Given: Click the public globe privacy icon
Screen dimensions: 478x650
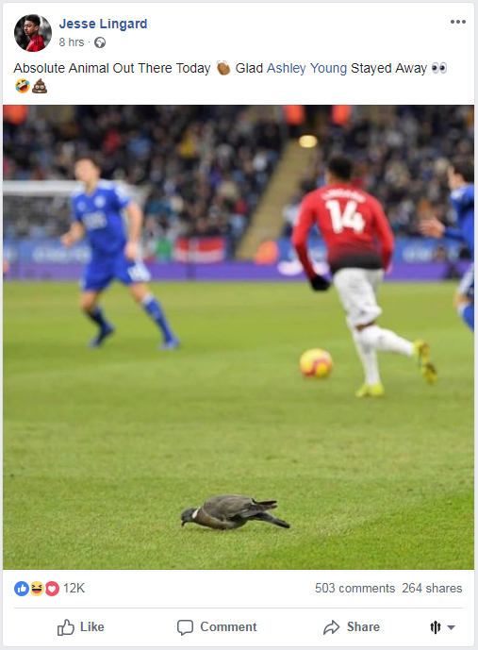Looking at the screenshot, I should point(100,42).
